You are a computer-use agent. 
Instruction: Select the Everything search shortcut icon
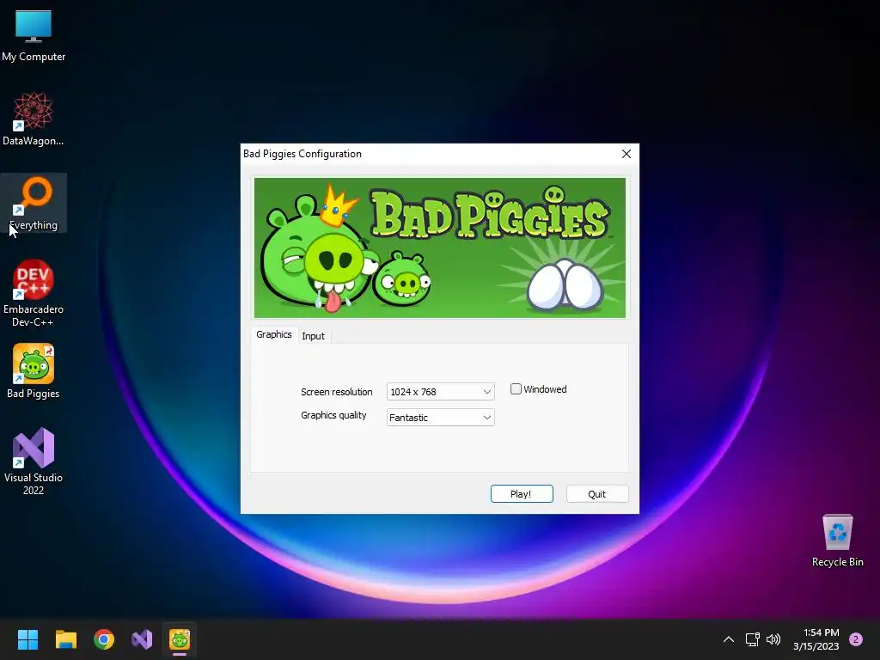pyautogui.click(x=34, y=203)
